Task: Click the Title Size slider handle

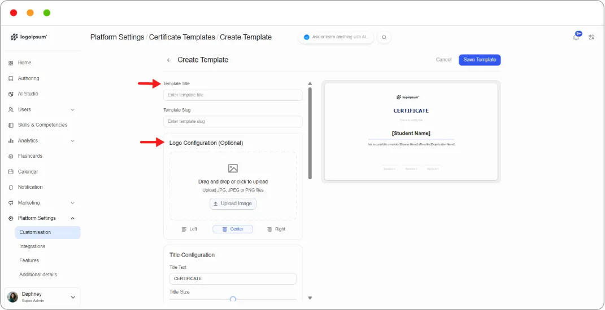Action: tap(233, 299)
